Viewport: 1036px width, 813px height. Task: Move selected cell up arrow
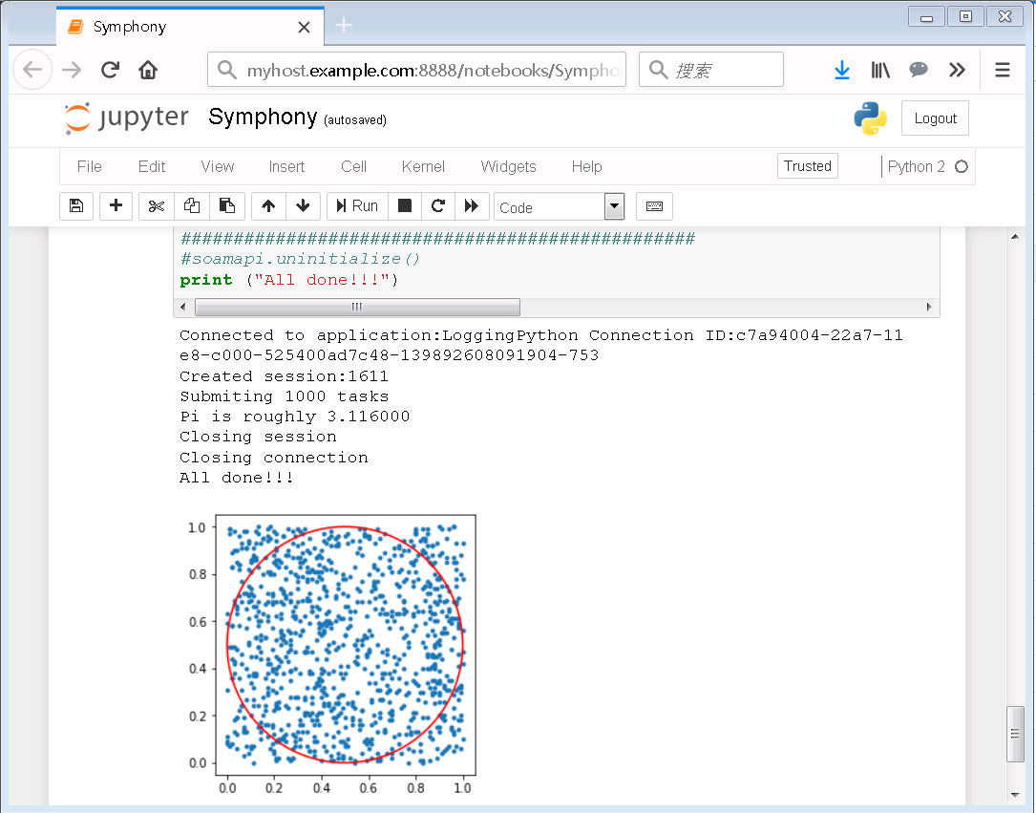pyautogui.click(x=268, y=206)
